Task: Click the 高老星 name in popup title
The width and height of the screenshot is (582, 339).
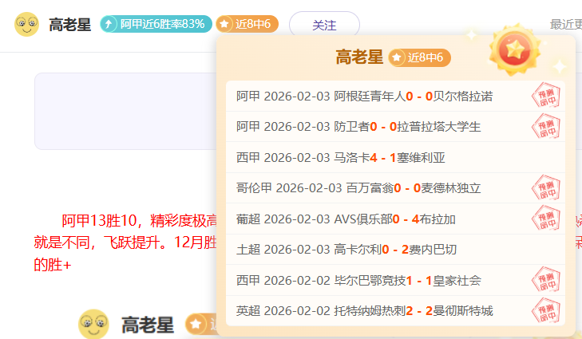Action: click(359, 57)
